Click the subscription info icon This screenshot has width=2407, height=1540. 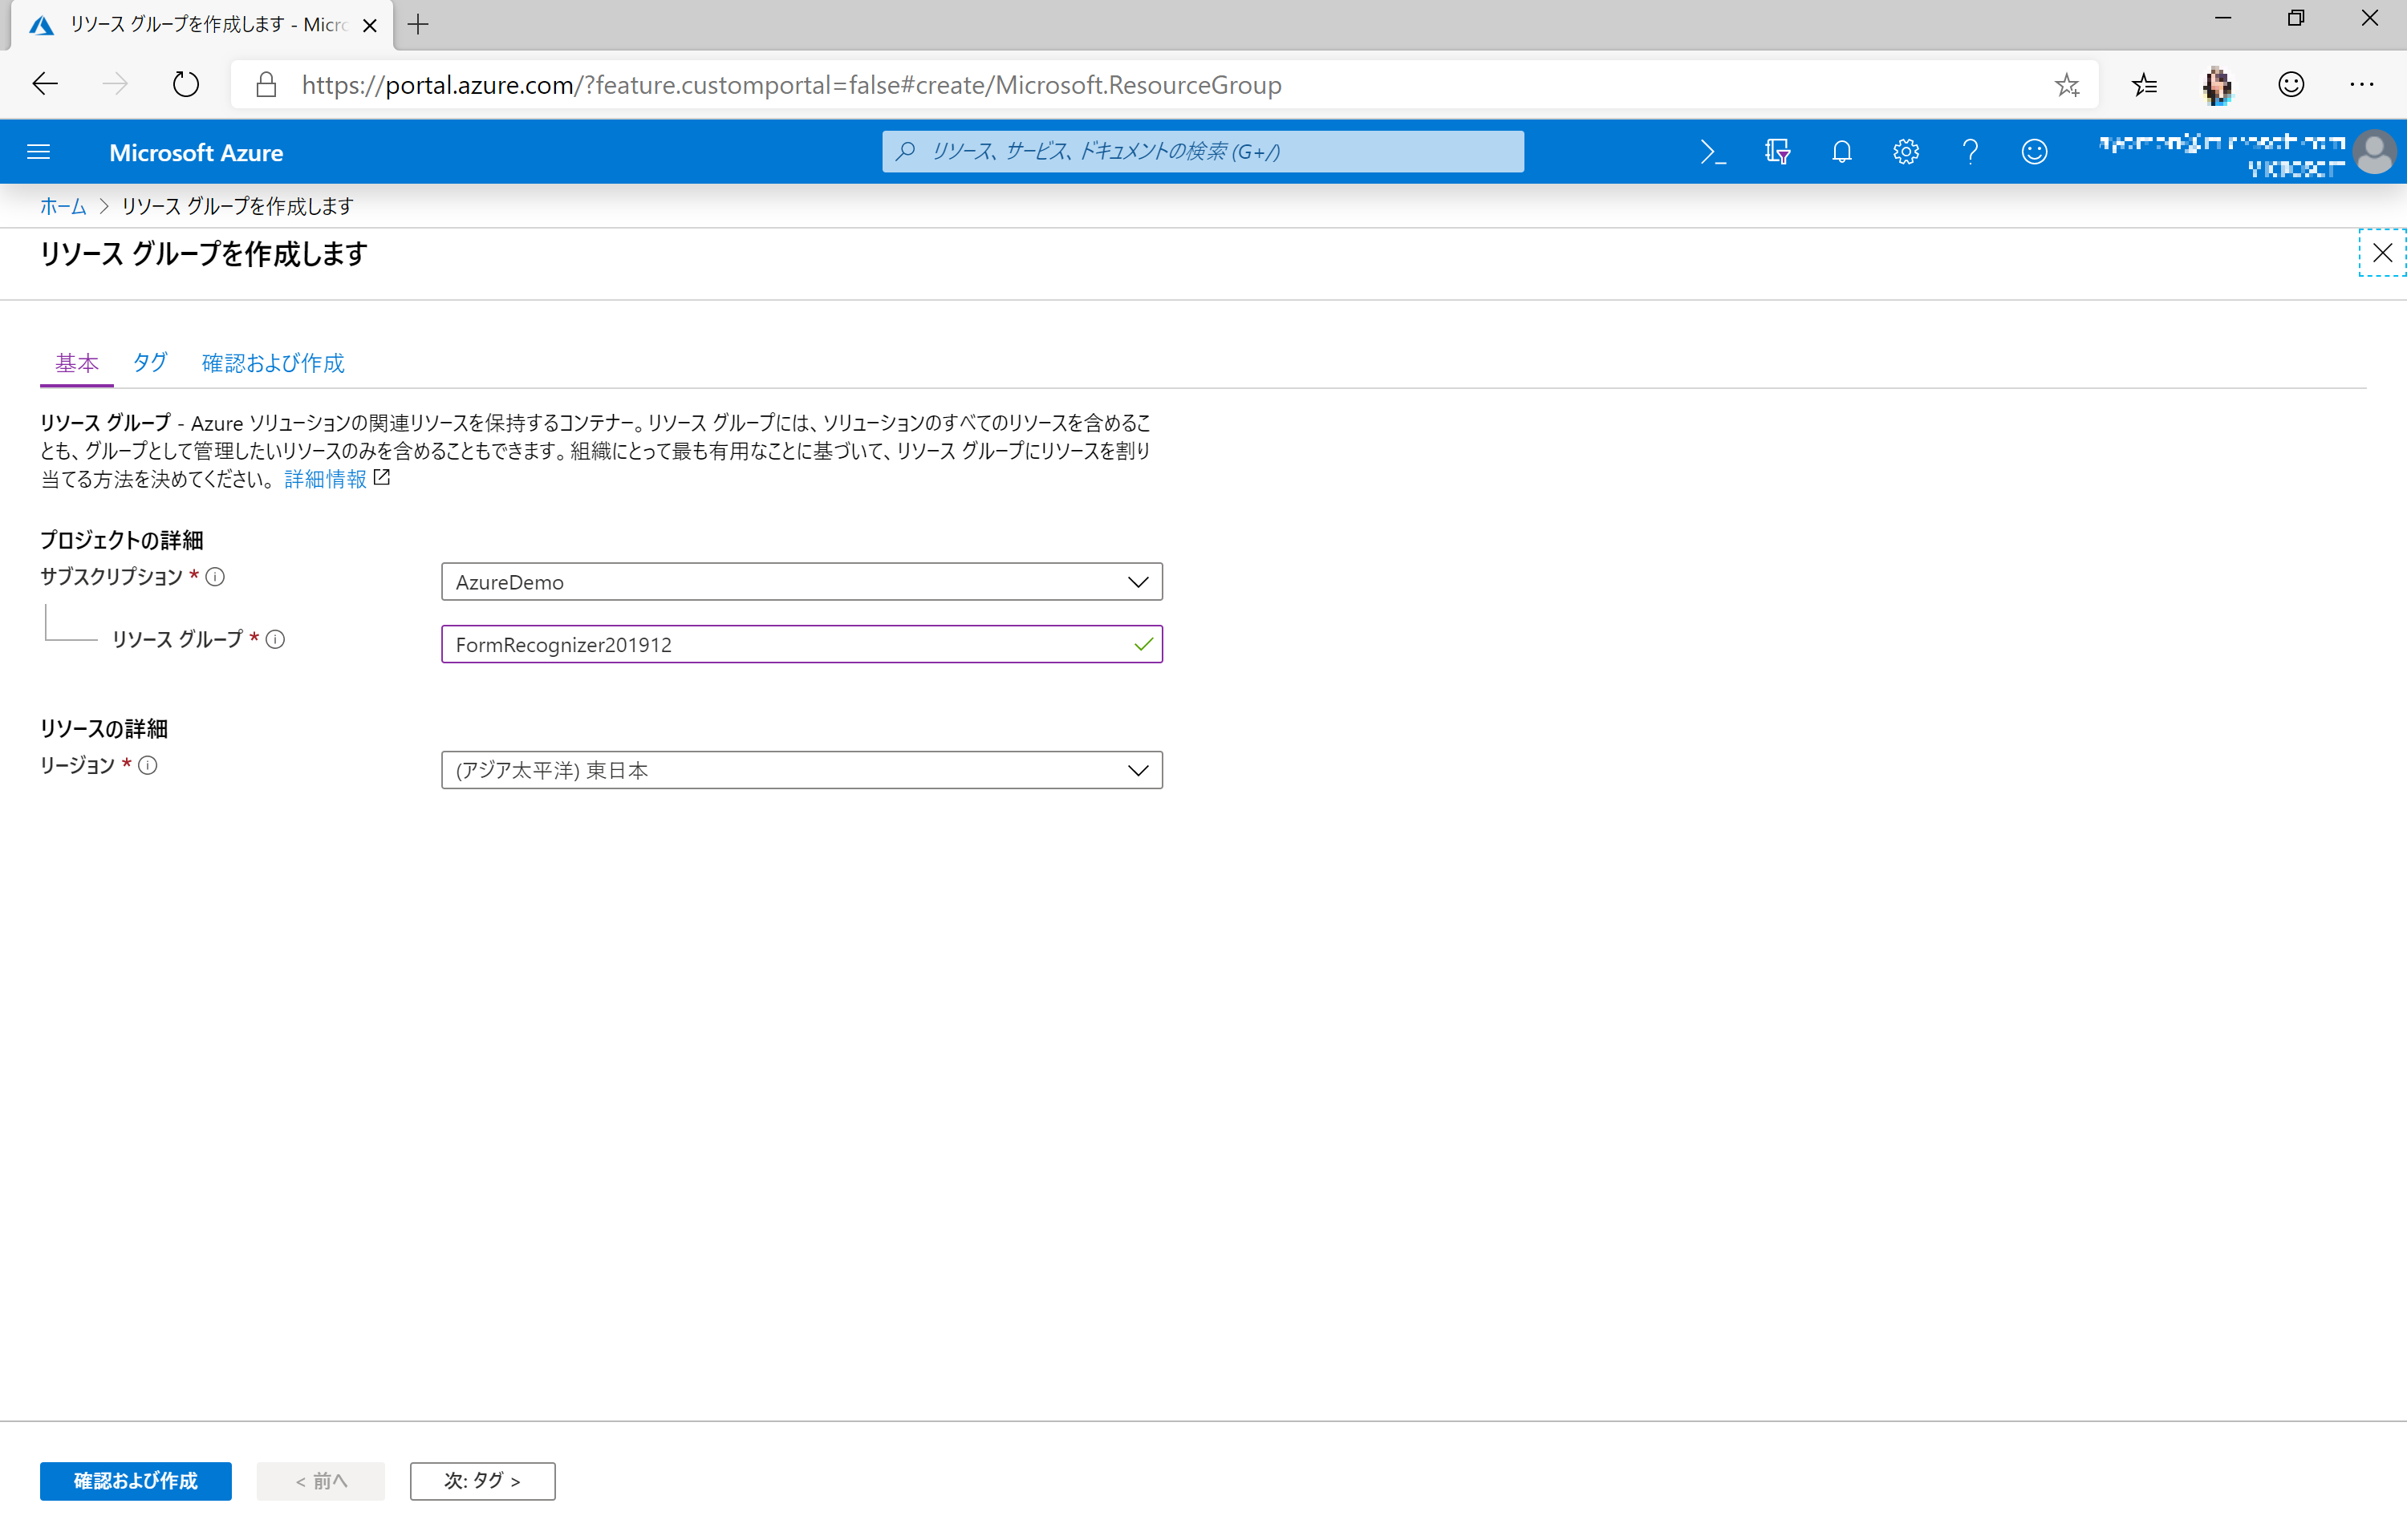(215, 577)
